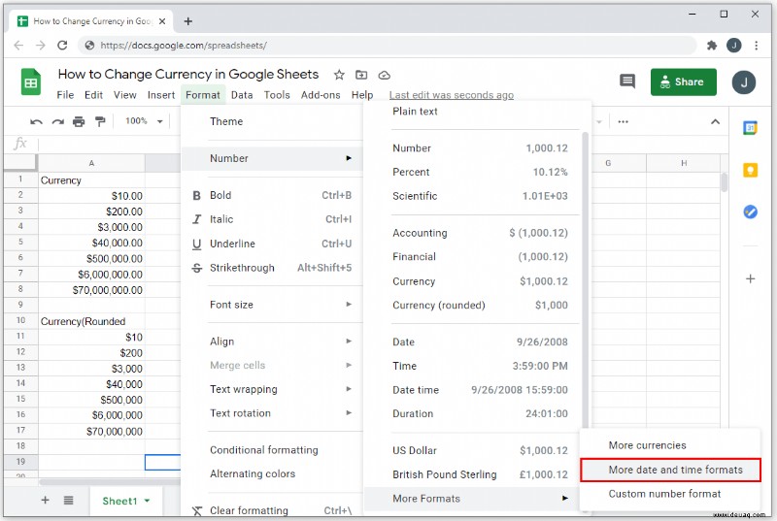The width and height of the screenshot is (777, 521).
Task: Add a new sheet with the plus icon
Action: 45,501
